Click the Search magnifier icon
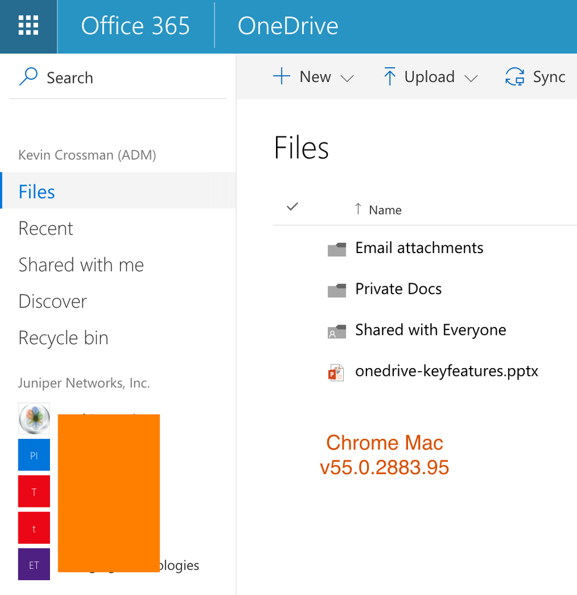Viewport: 577px width, 595px height. tap(28, 77)
